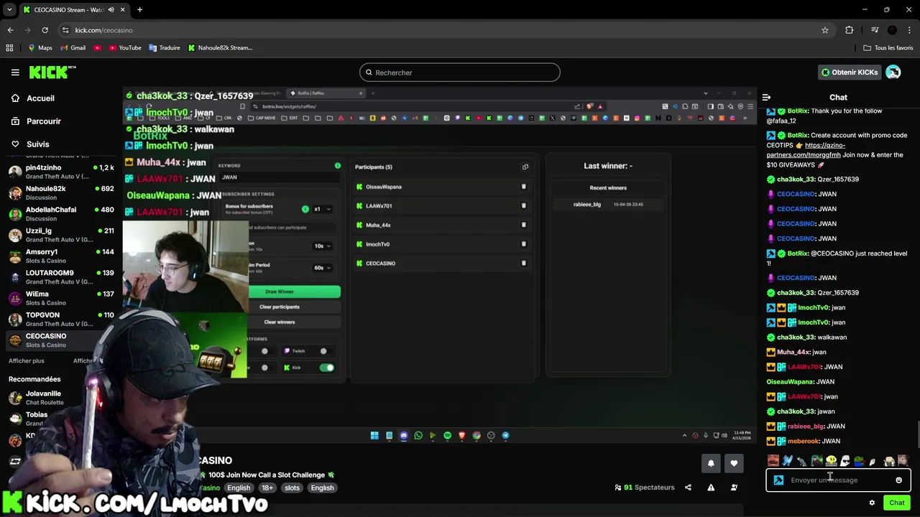Open the browser extensions menu
920x517 pixels.
[x=850, y=30]
